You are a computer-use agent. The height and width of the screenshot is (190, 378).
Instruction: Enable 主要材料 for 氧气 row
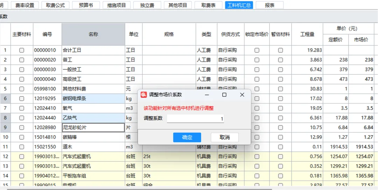pyautogui.click(x=22, y=108)
